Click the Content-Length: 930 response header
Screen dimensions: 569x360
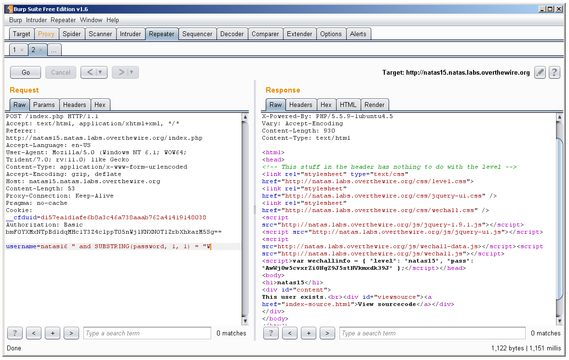pyautogui.click(x=298, y=131)
